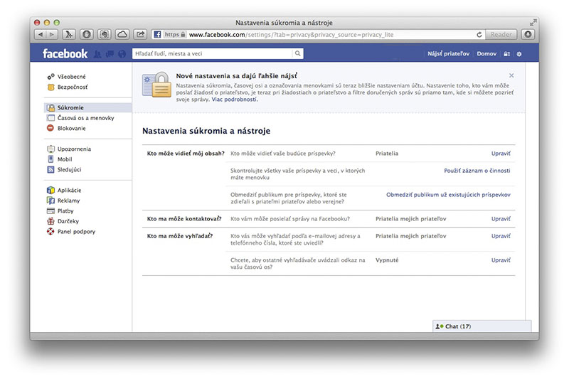
Task: Click 'Upraviť' for search engine linking
Action: [501, 260]
